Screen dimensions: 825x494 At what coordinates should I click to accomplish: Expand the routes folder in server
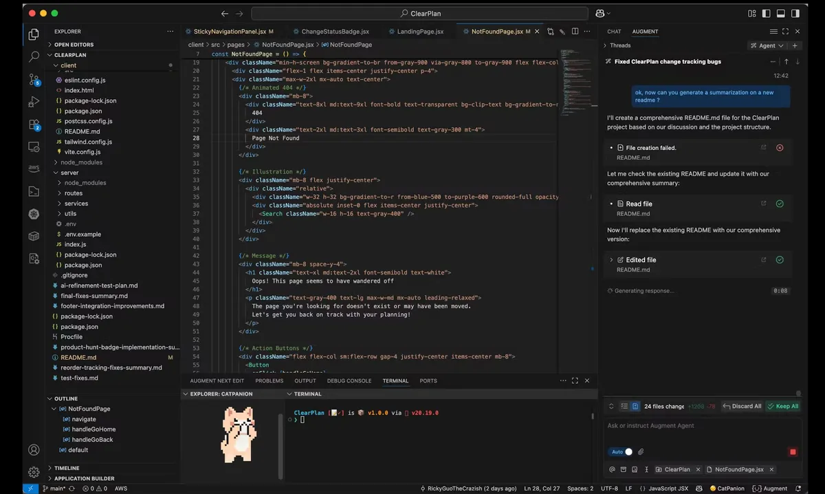[73, 193]
